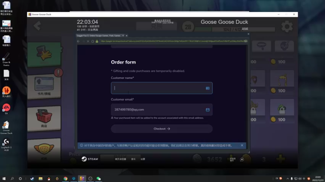Close the Gaggle Fun browser tab
This screenshot has width=325, height=182.
tap(123, 36)
